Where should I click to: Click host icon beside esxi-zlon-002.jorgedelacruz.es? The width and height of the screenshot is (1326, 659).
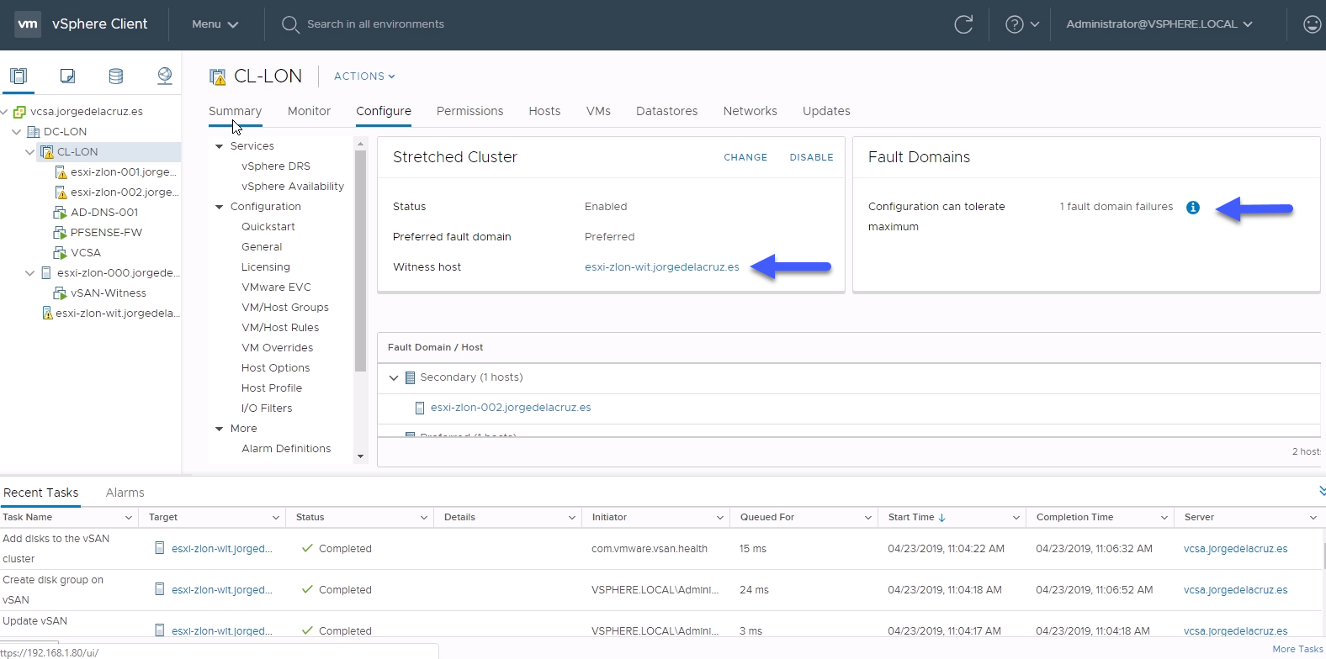pos(420,408)
